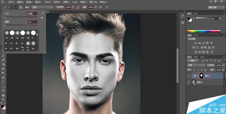Screen dimensions: 226x114
Task: Select the Eraser tool
Action: click(x=3, y=60)
